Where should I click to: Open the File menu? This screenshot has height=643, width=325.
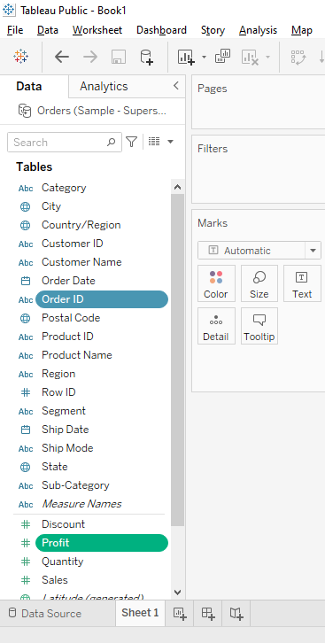(x=15, y=30)
